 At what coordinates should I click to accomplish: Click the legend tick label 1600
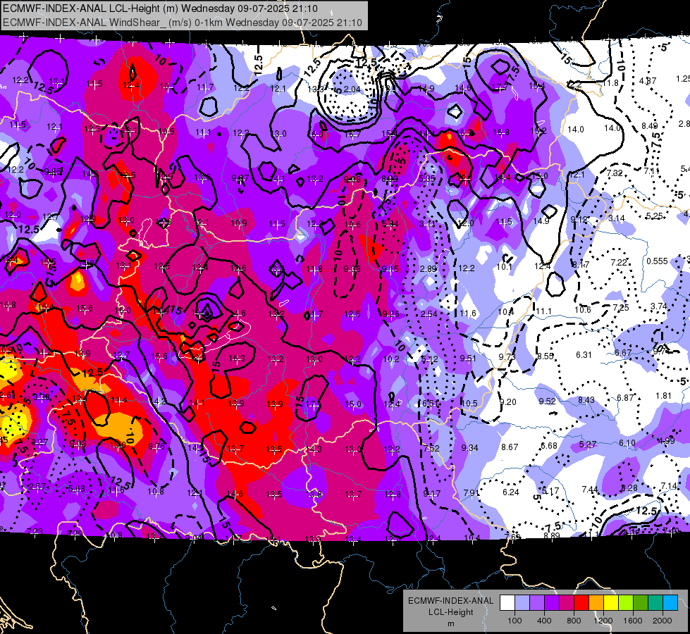click(x=633, y=621)
